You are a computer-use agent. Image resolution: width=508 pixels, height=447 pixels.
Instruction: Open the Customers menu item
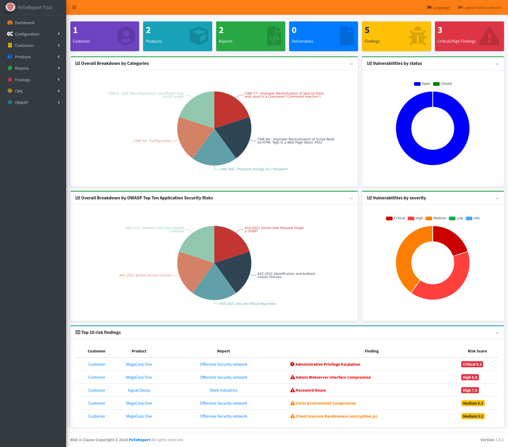click(x=33, y=45)
